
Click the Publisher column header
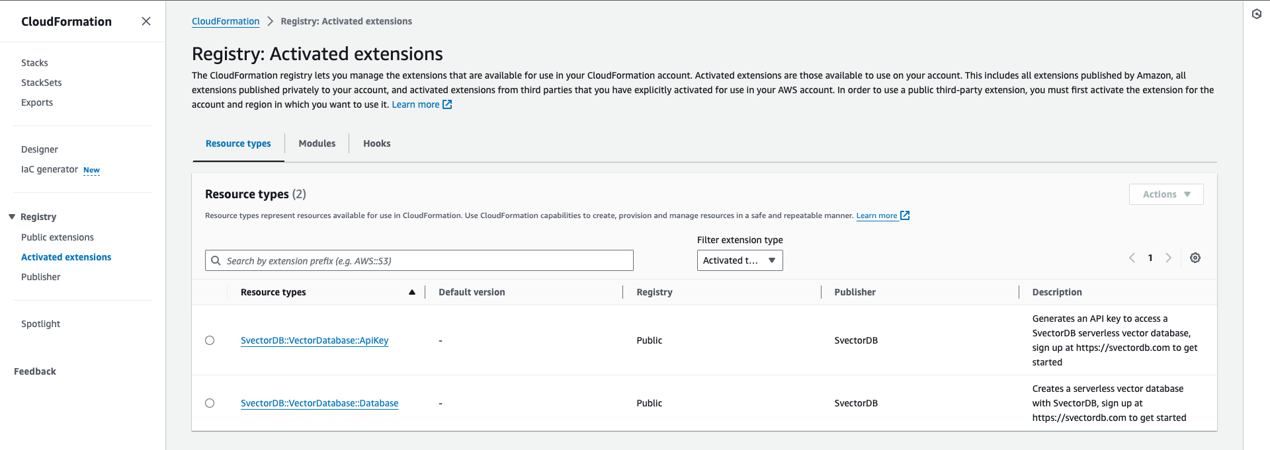(855, 292)
